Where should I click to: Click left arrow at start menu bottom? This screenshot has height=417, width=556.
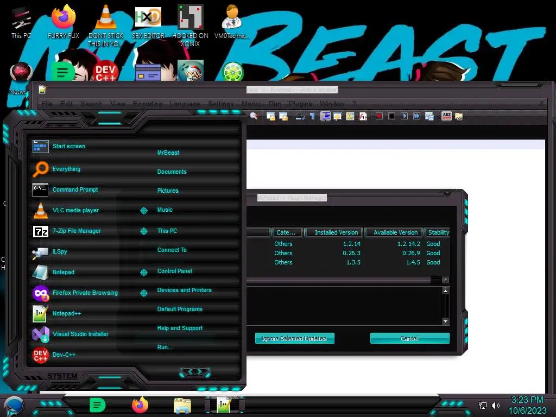[x=189, y=371]
